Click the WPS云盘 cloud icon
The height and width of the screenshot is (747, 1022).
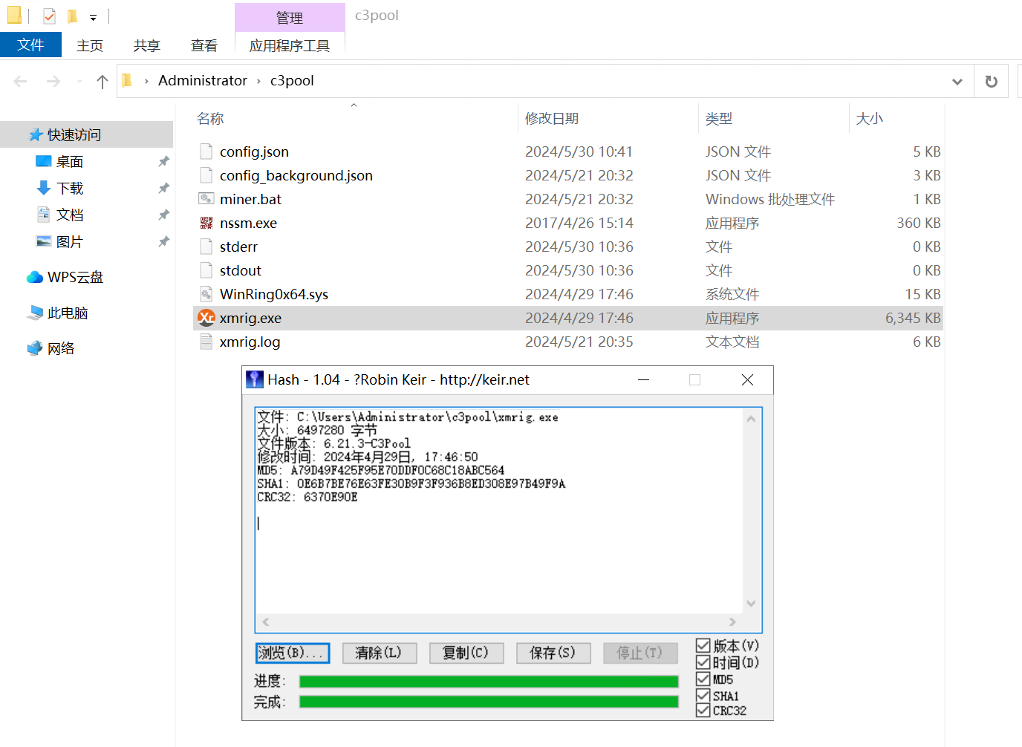(35, 277)
